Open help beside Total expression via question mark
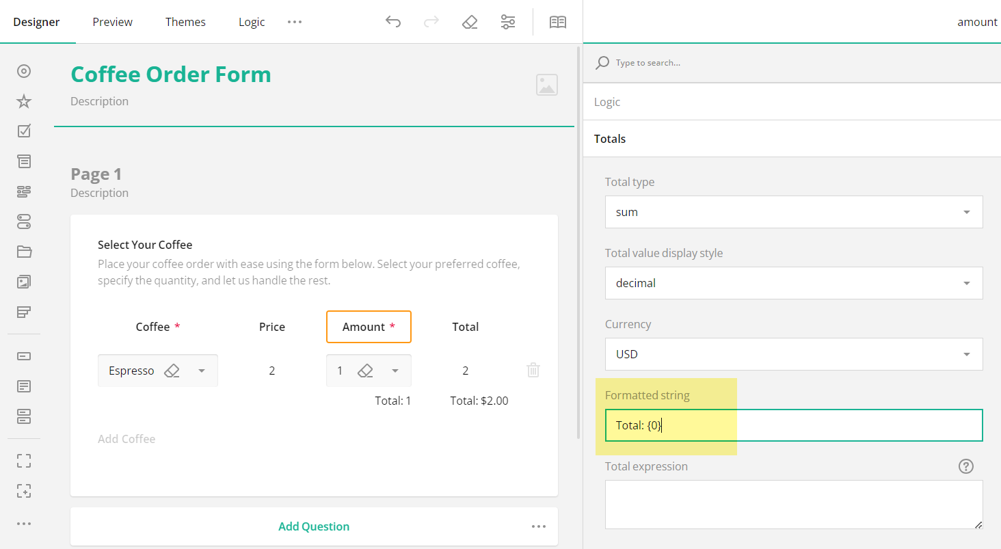 coord(965,466)
